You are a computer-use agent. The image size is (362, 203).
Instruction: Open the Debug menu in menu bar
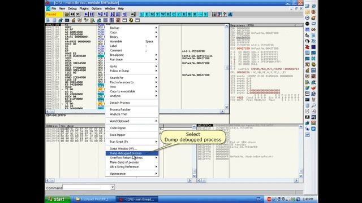pos(72,8)
